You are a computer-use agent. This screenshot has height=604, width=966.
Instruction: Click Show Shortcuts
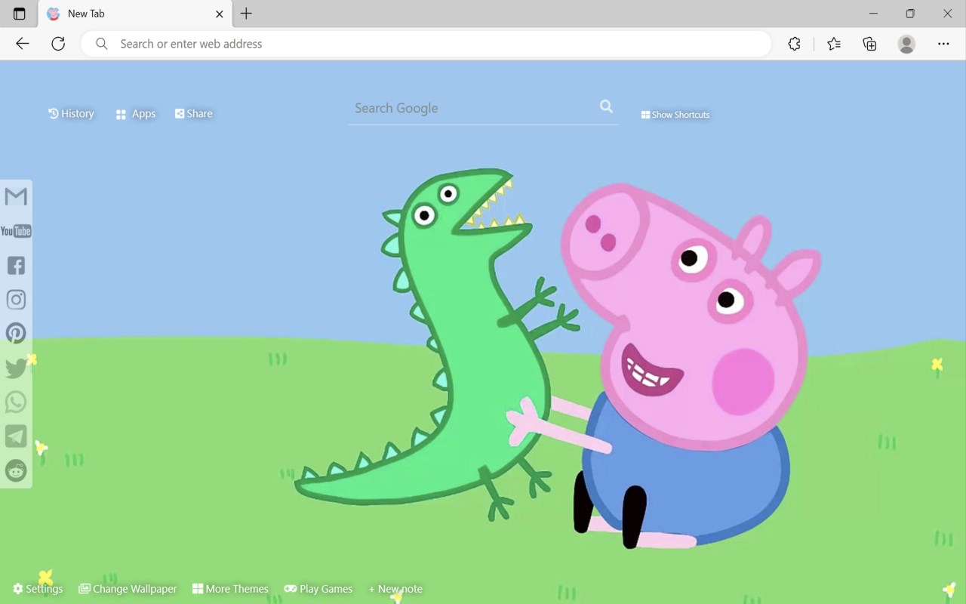pos(675,115)
